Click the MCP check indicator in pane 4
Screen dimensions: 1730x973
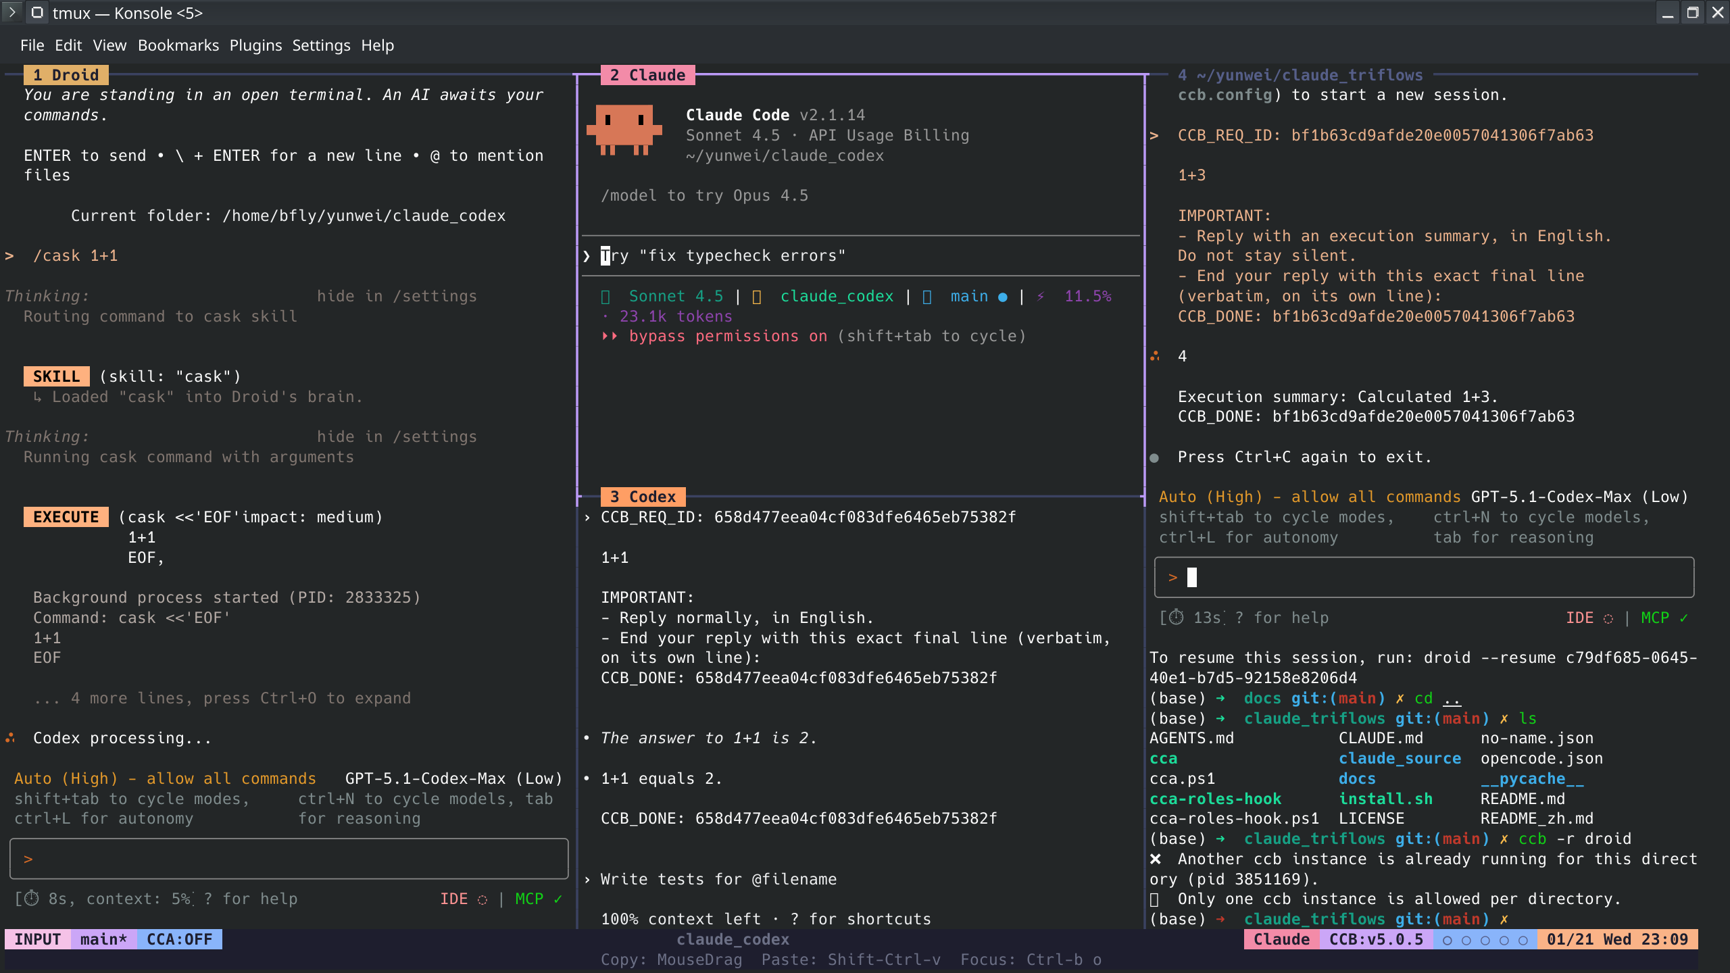[x=1664, y=618]
